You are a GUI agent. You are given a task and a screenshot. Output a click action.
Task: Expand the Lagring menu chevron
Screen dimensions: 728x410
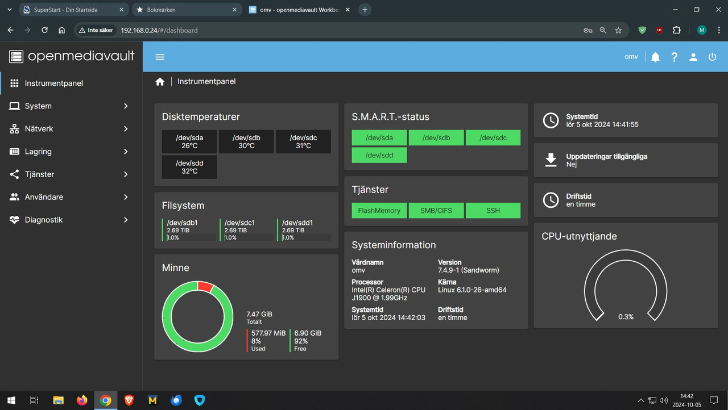126,151
